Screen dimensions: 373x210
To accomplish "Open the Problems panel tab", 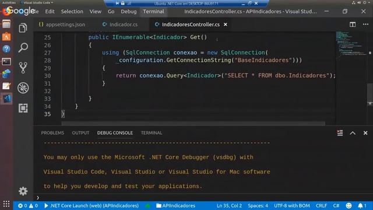I will (52, 133).
